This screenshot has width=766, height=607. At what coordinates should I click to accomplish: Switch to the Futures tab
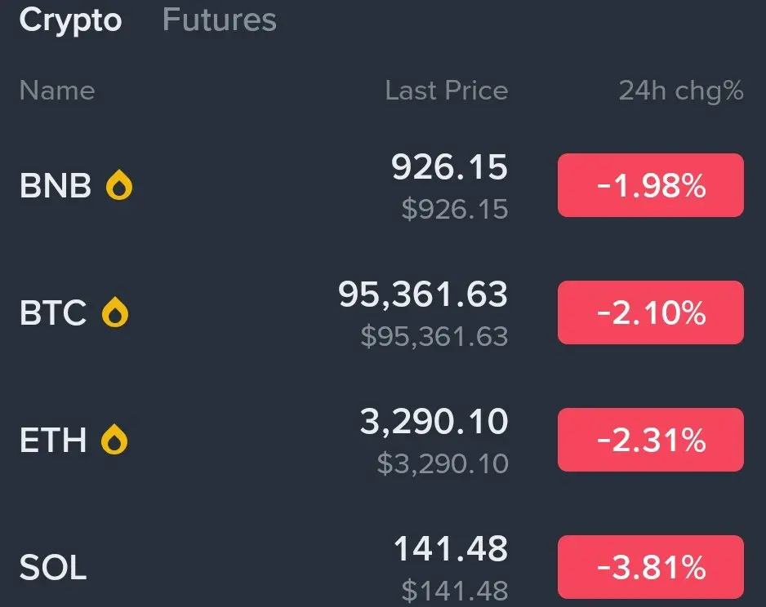pyautogui.click(x=219, y=20)
